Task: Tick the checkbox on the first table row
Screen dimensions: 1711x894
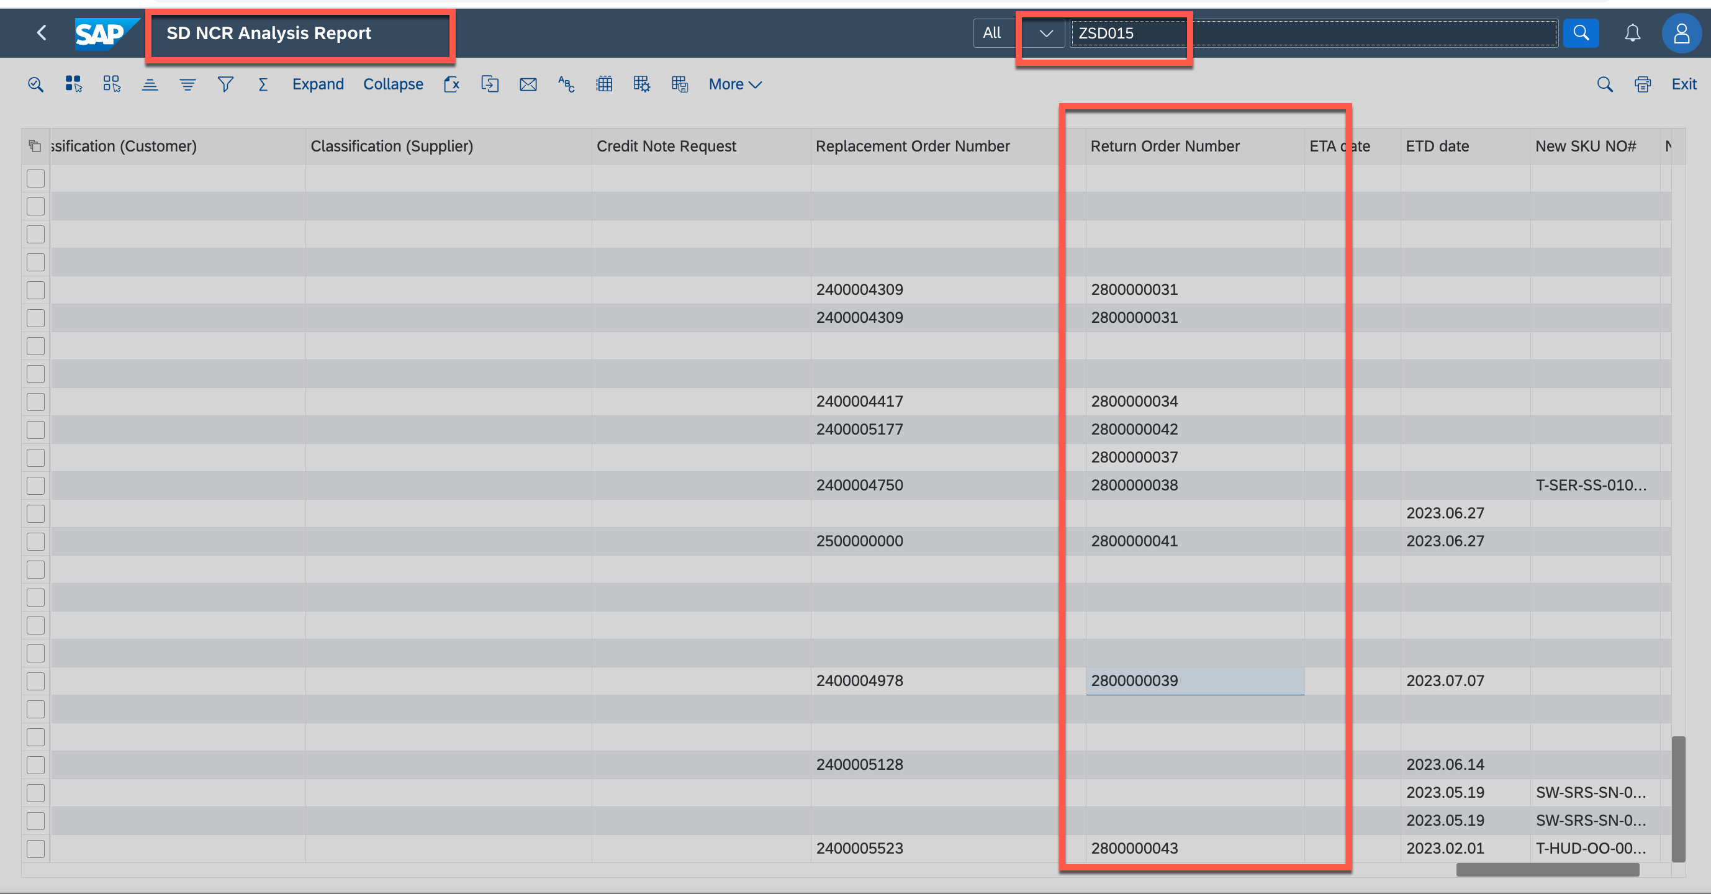Action: [x=36, y=178]
